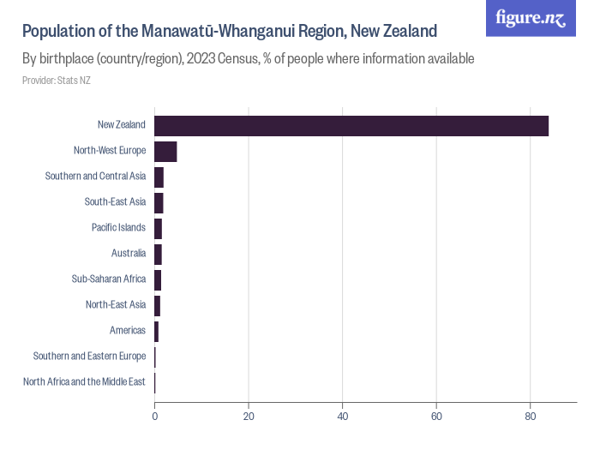Viewport: 600px width, 450px height.
Task: Click the South-East Asia bar
Action: click(159, 202)
